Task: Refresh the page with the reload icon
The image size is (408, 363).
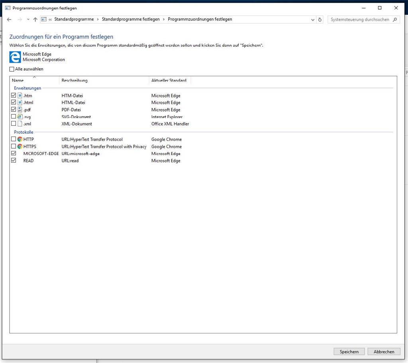Action: point(320,20)
